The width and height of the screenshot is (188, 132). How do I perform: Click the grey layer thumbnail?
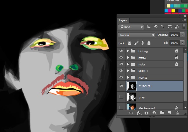pyautogui.click(x=131, y=97)
